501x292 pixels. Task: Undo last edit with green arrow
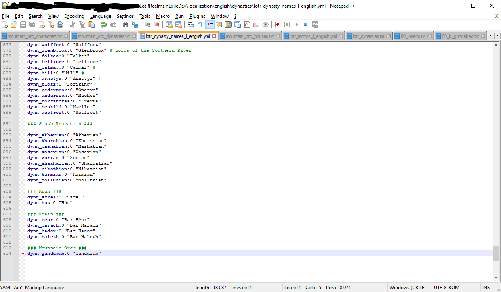[x=104, y=25]
